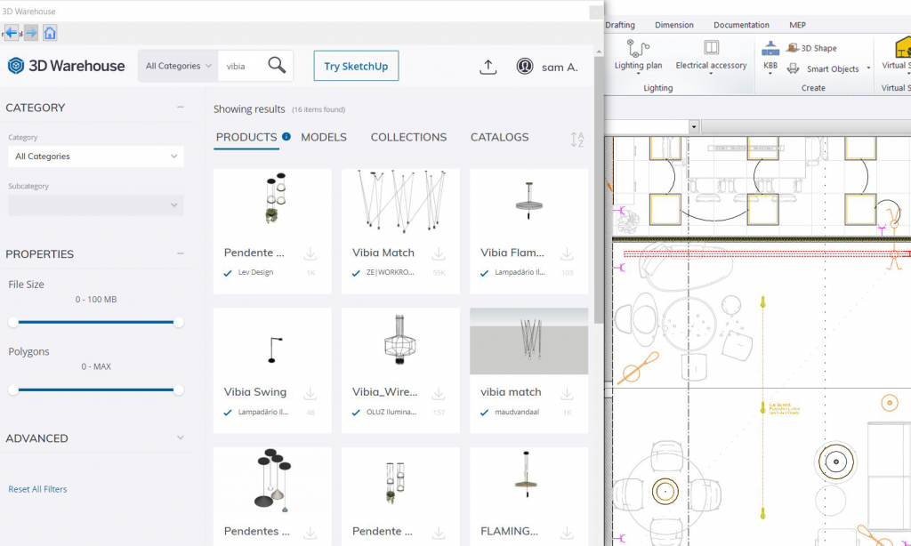Screen dimensions: 911x546
Task: Open the COLLECTIONS tab
Action: click(x=408, y=137)
